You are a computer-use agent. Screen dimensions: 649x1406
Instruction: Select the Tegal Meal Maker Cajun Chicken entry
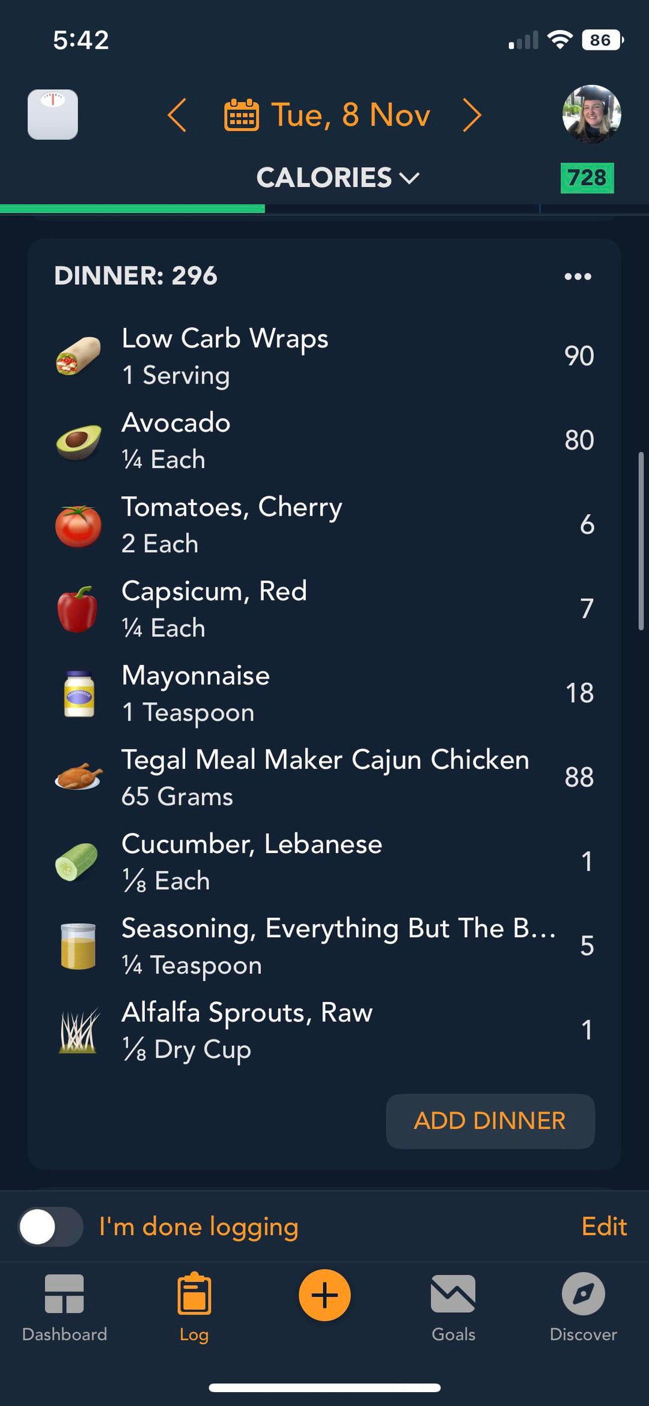pos(324,777)
